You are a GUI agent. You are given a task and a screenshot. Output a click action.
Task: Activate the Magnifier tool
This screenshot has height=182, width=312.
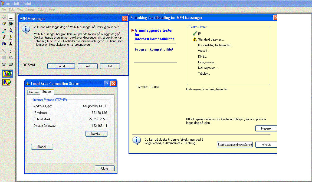pyautogui.click(x=11, y=31)
